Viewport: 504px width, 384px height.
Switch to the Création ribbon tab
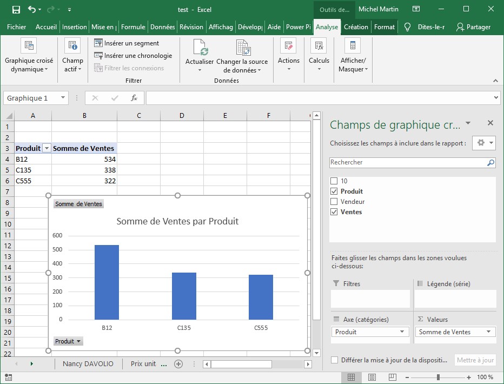click(356, 27)
